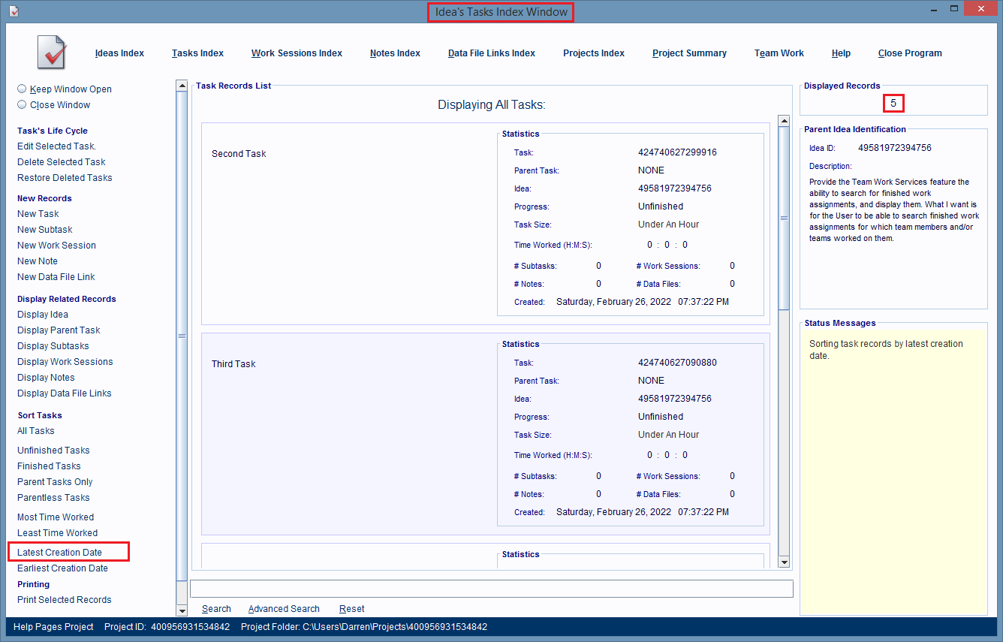Screen dimensions: 1003x642
Task: Click New Note in the sidebar
Action: tap(38, 261)
